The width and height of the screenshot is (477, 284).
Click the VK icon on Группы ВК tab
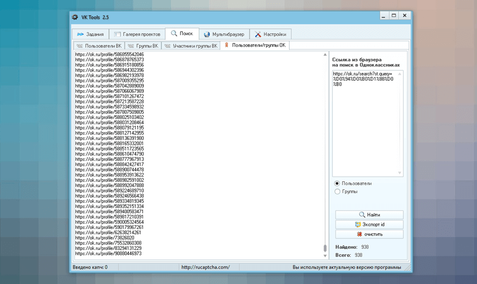[131, 46]
